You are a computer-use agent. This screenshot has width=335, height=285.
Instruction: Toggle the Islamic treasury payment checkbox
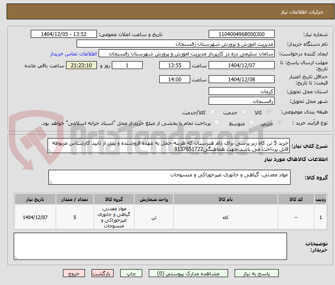(x=217, y=122)
